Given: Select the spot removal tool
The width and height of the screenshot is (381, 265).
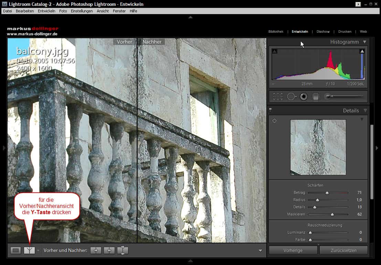Looking at the screenshot, I should (292, 97).
